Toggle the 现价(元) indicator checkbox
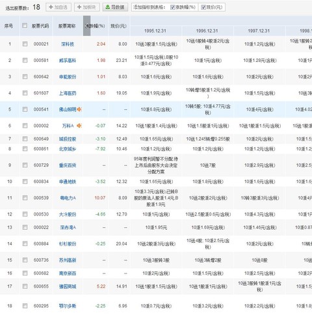 [x=203, y=7]
